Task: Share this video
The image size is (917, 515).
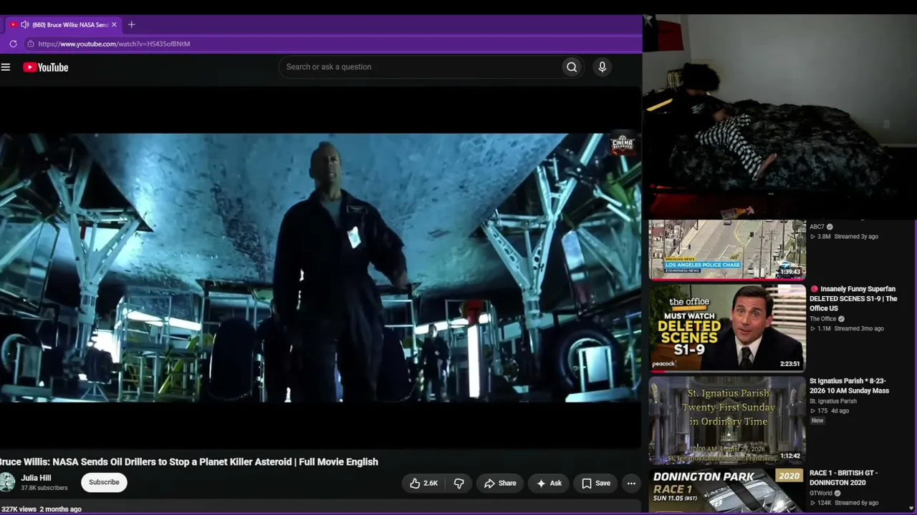Action: tap(499, 484)
